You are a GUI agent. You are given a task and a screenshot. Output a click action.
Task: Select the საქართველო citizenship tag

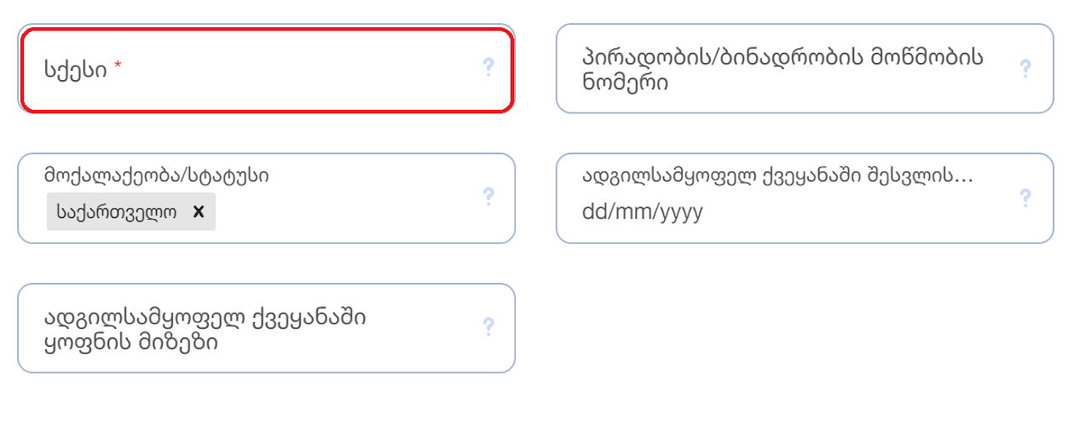117,212
